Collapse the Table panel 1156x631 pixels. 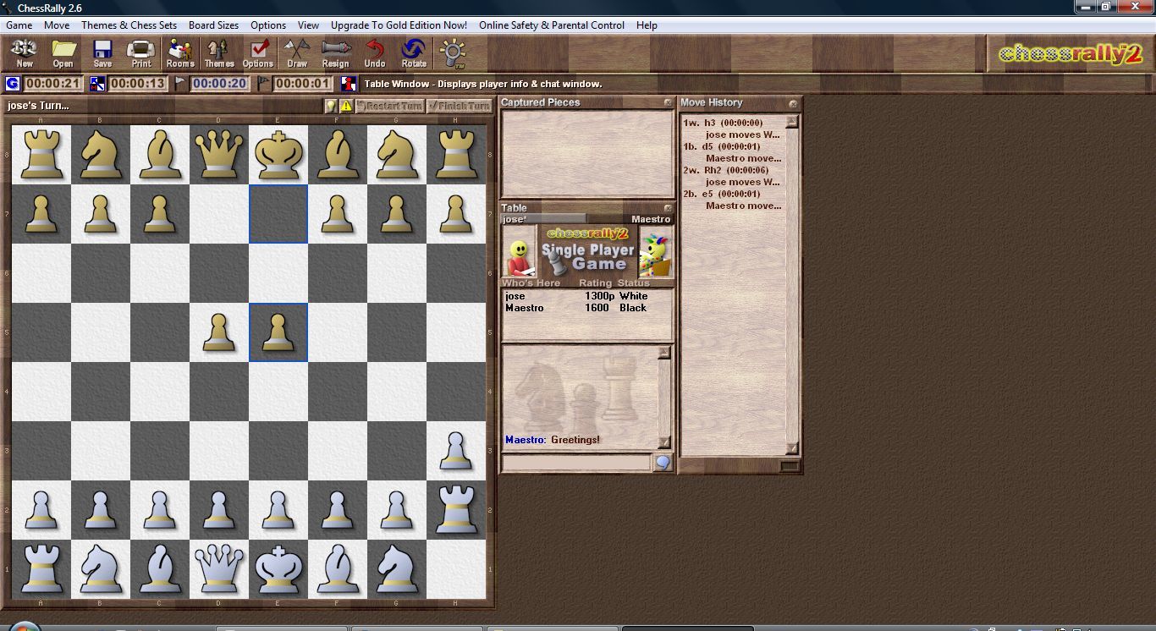[668, 207]
